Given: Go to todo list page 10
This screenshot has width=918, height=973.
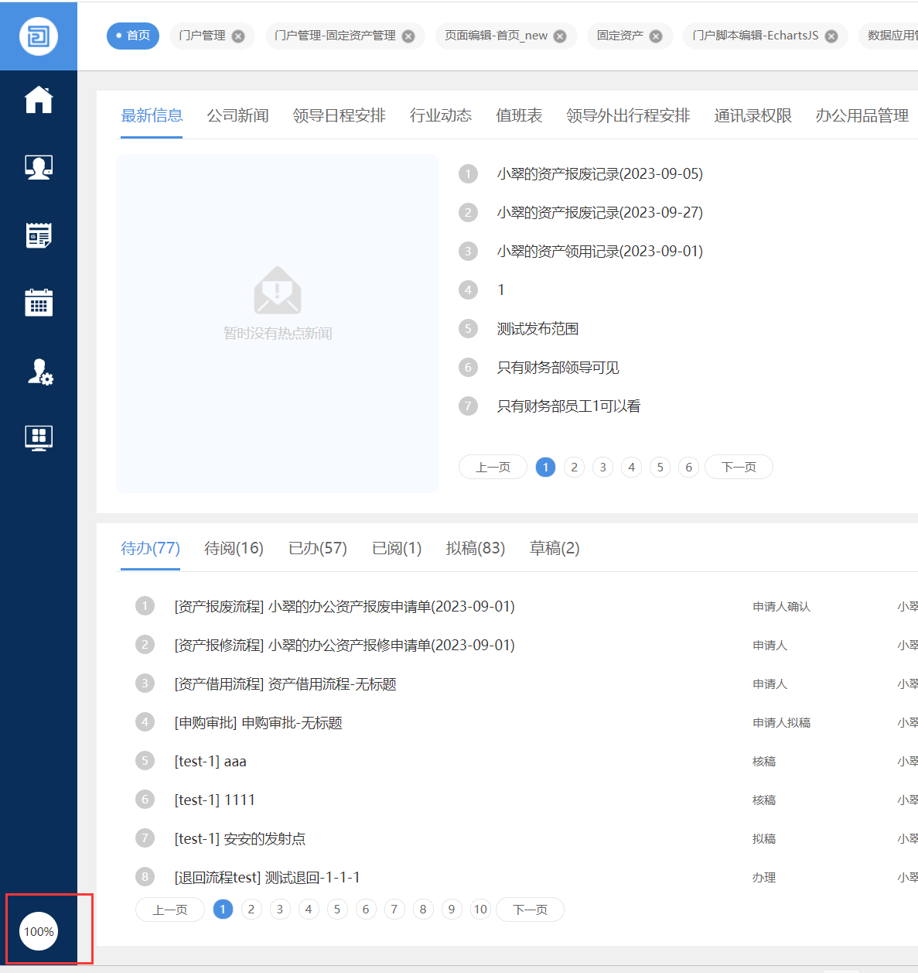Looking at the screenshot, I should 480,910.
